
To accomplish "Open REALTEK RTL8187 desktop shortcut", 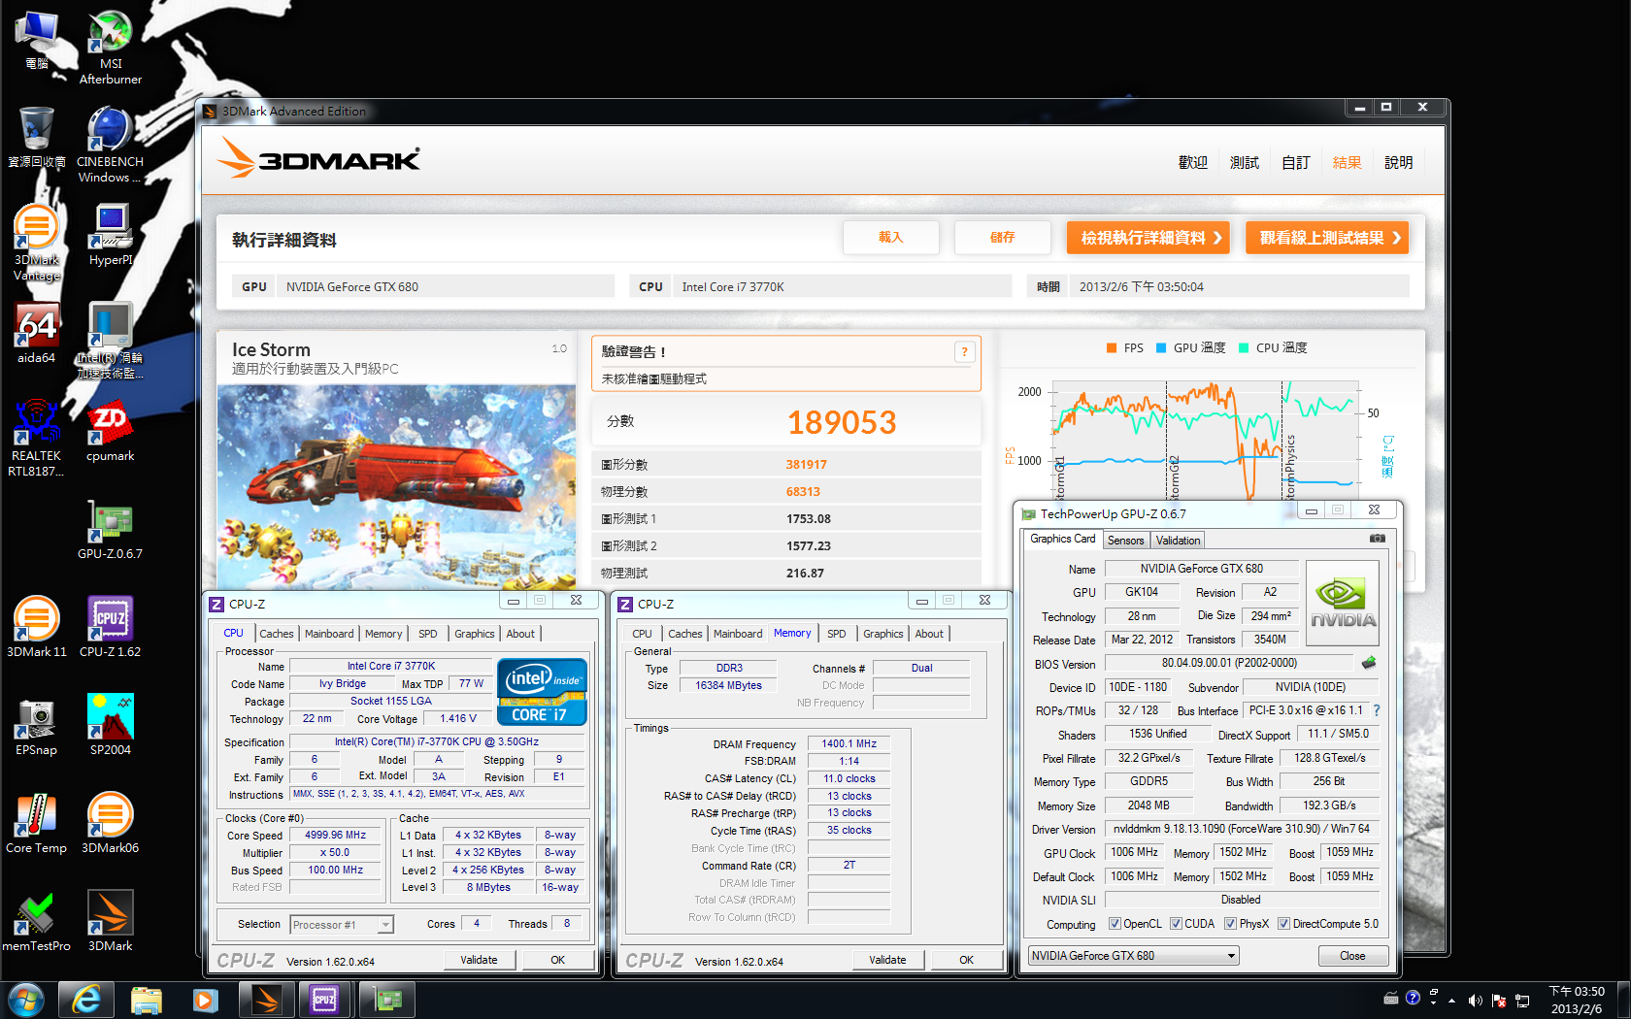I will pyautogui.click(x=36, y=439).
